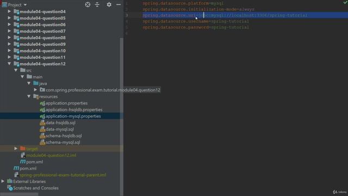Viewport: 348px width, 196px height.
Task: Click SQL icon of data-hsqldb.sql
Action: click(42, 122)
